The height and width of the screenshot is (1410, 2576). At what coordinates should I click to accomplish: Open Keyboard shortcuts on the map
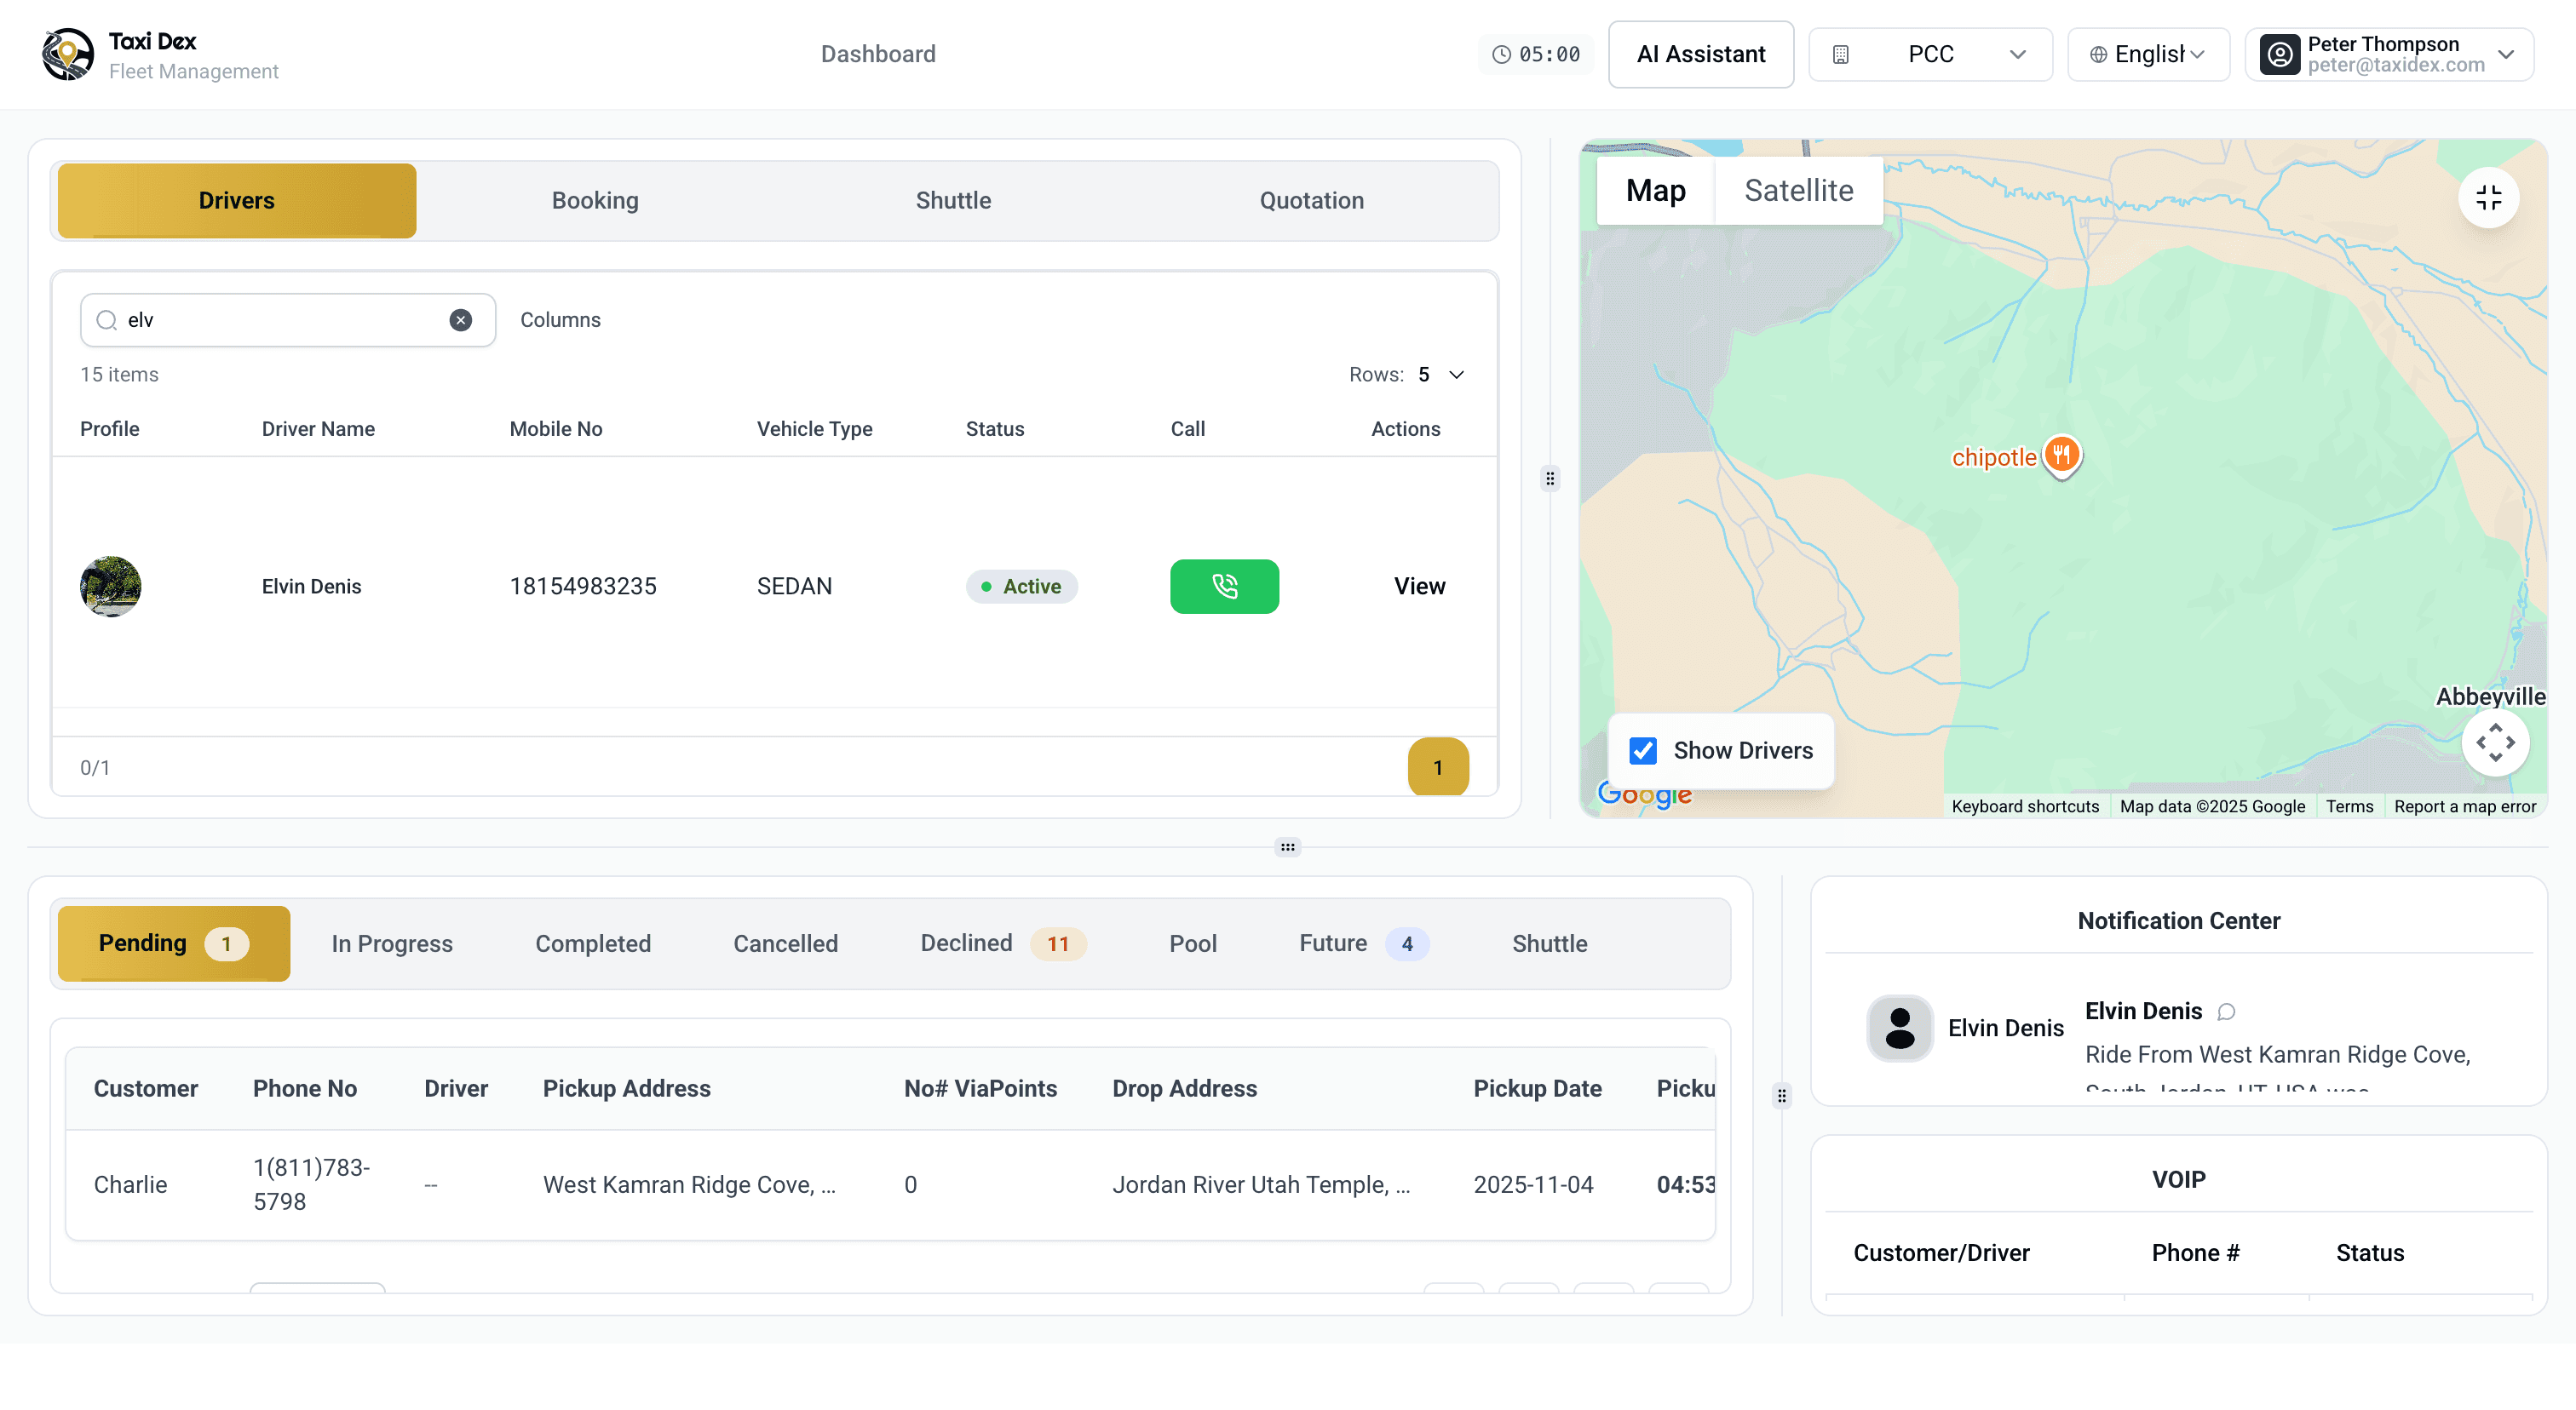coord(2025,806)
